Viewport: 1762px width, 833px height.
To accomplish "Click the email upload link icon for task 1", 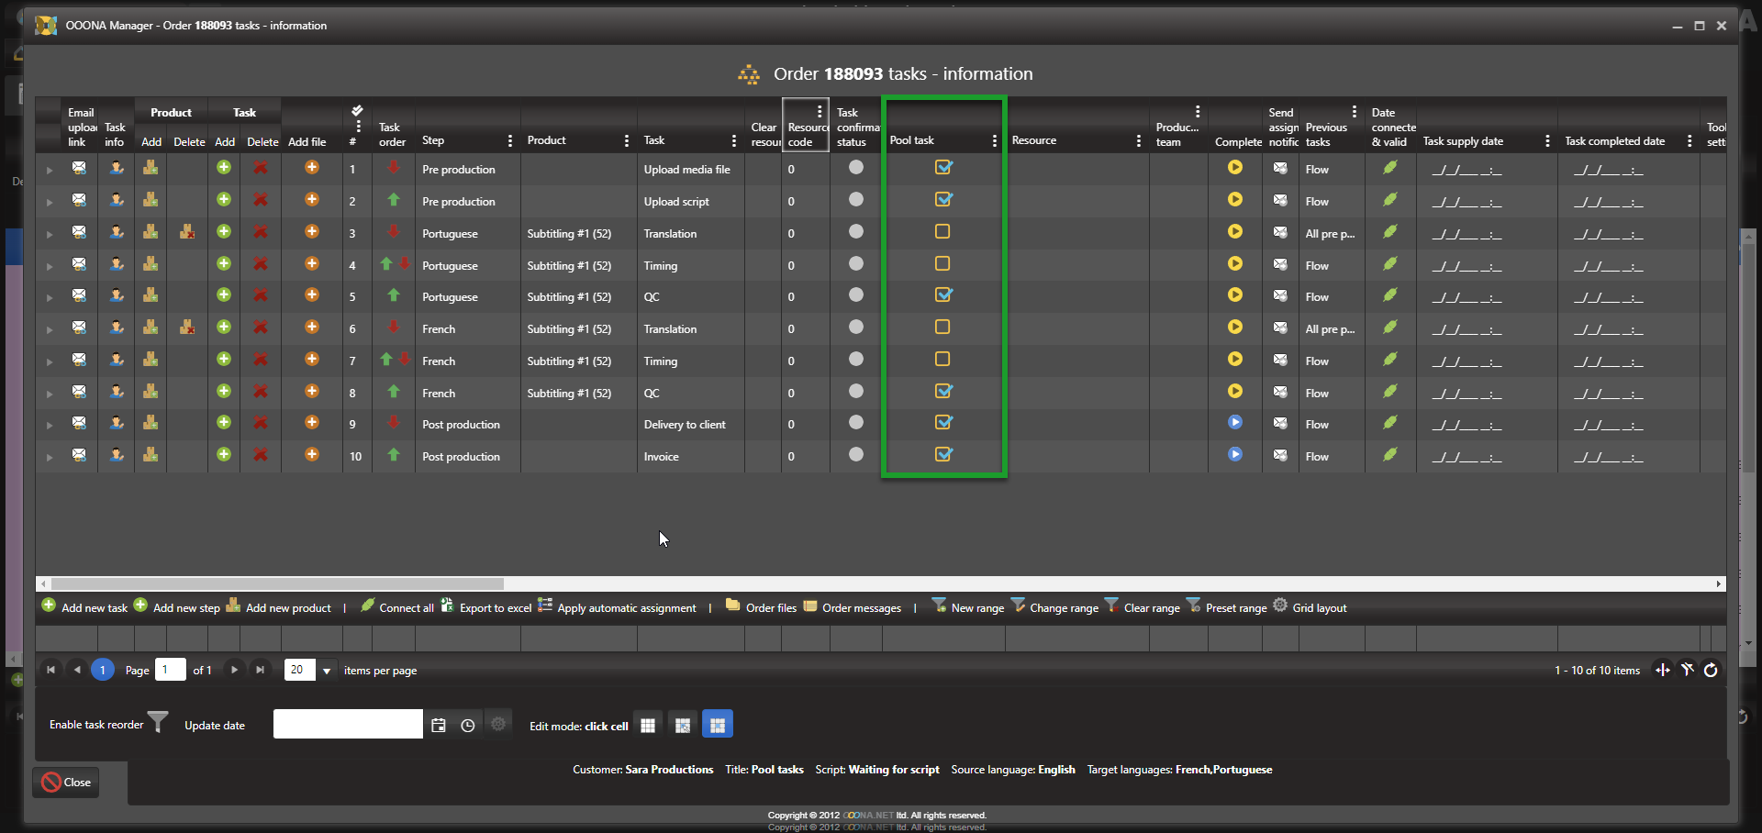I will coord(79,168).
